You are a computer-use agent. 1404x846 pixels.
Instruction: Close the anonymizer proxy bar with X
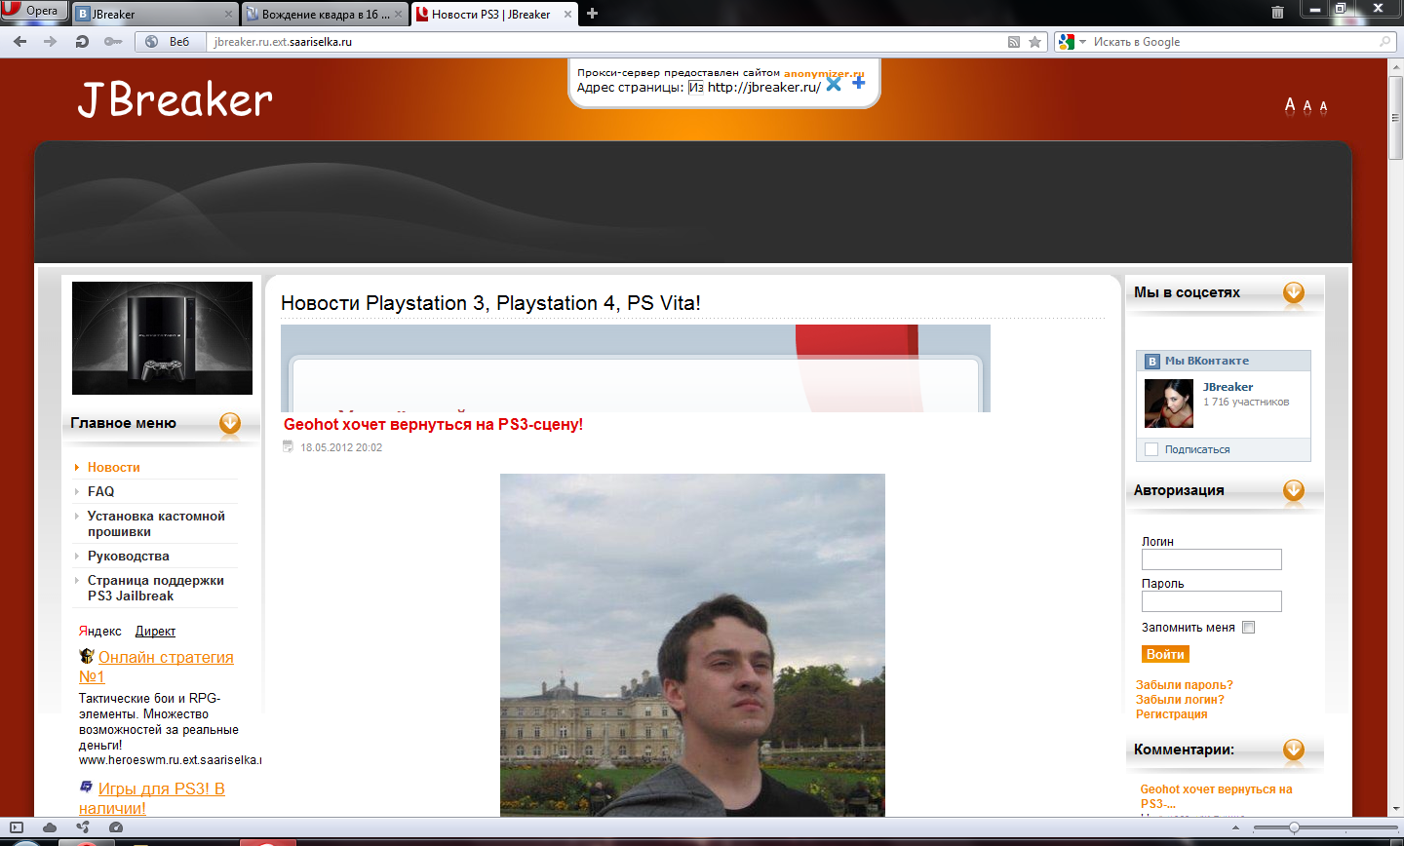834,84
